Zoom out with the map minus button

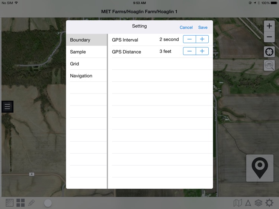(x=269, y=37)
